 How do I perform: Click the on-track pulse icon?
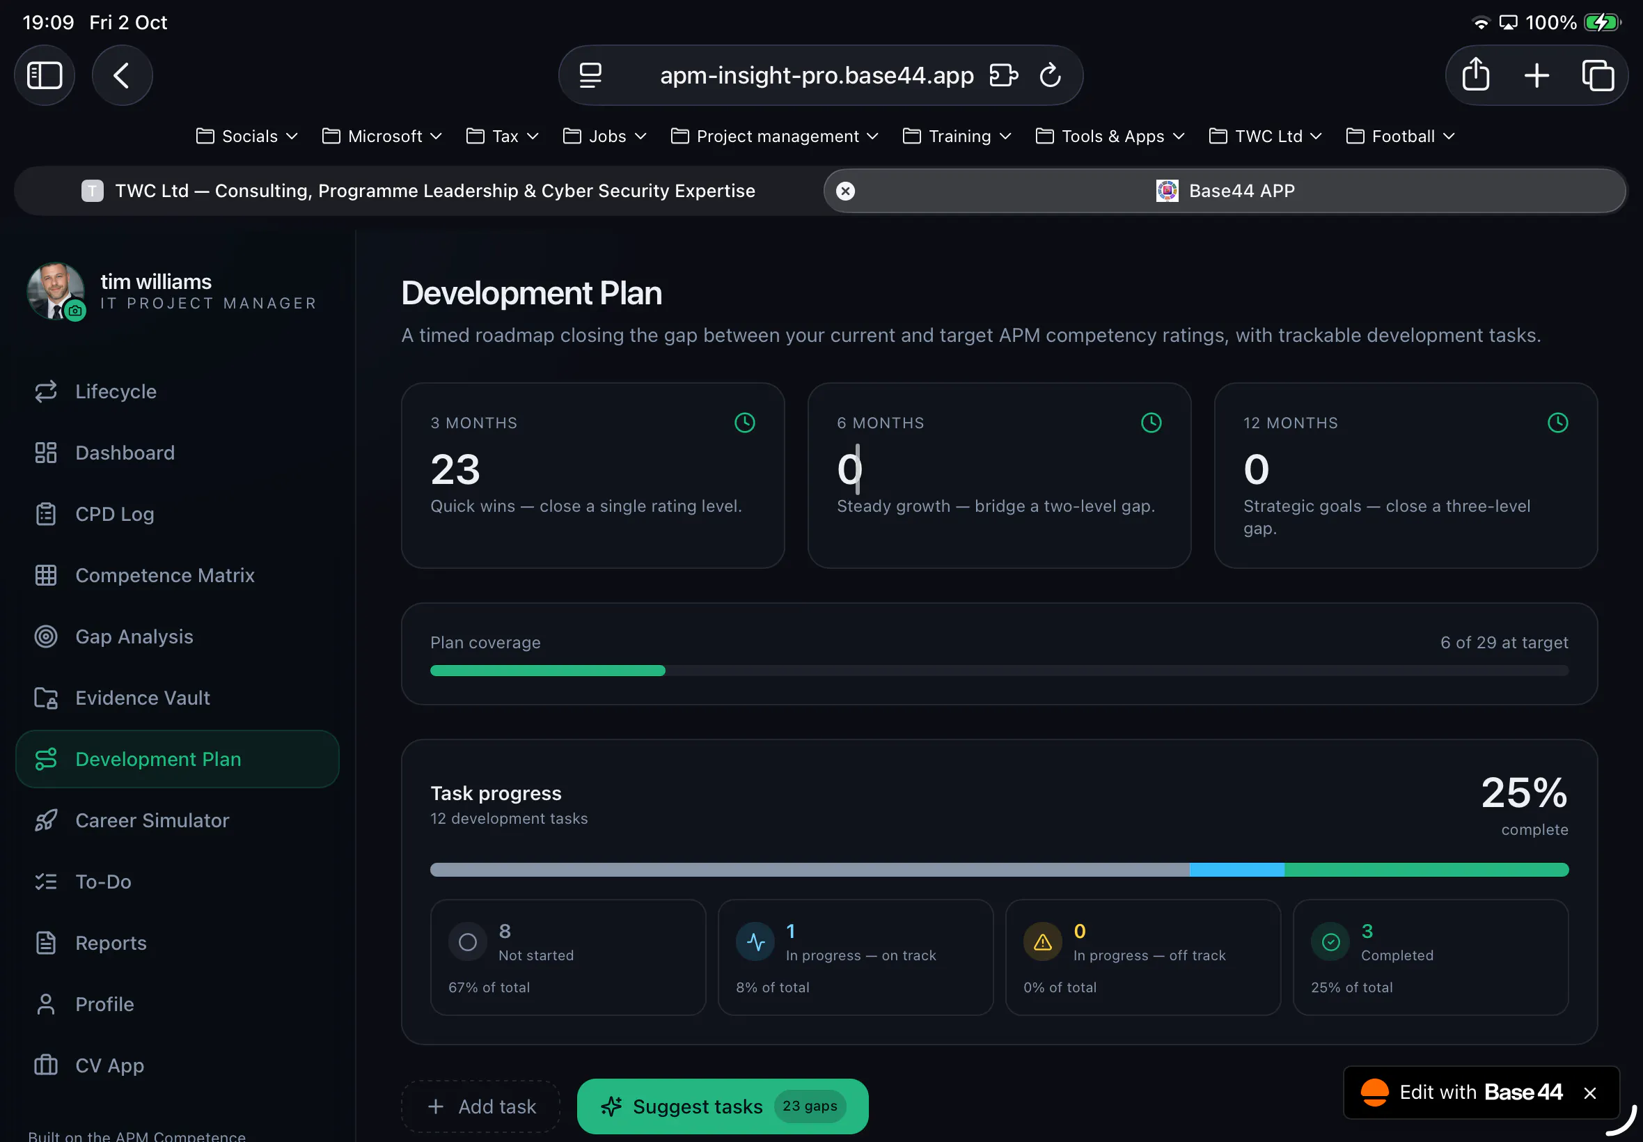click(x=755, y=942)
